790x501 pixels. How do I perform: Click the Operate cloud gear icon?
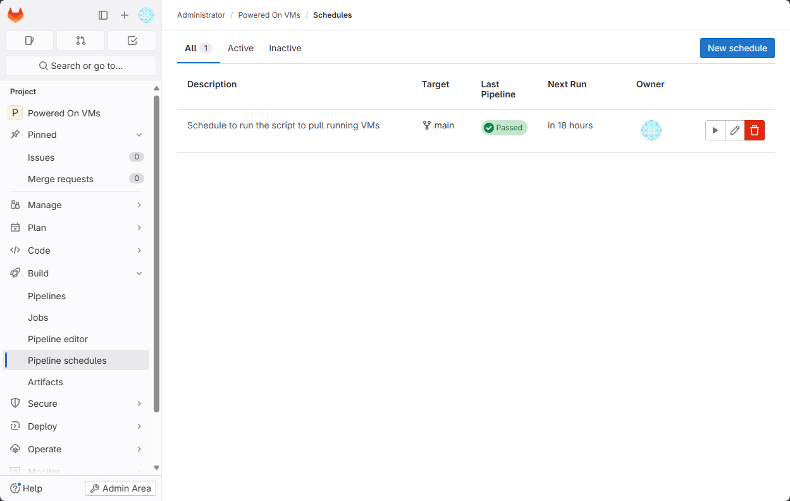coord(15,449)
